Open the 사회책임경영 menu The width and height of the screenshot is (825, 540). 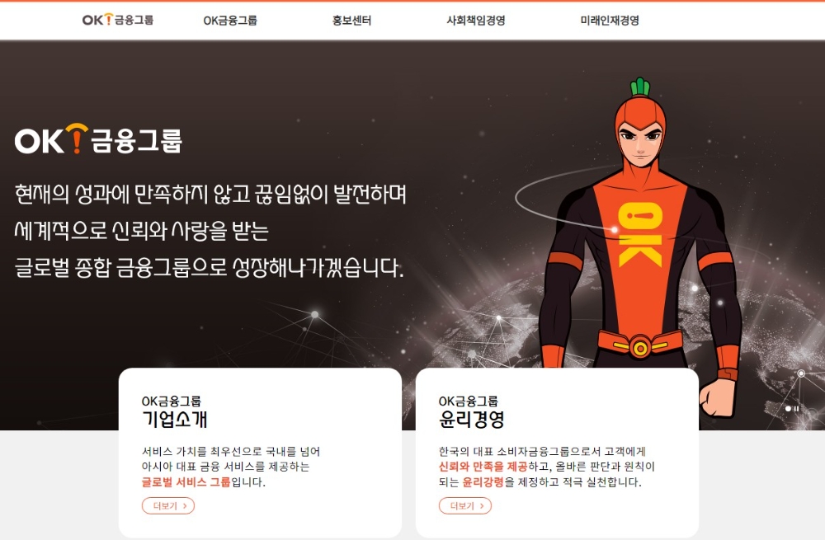coord(476,21)
